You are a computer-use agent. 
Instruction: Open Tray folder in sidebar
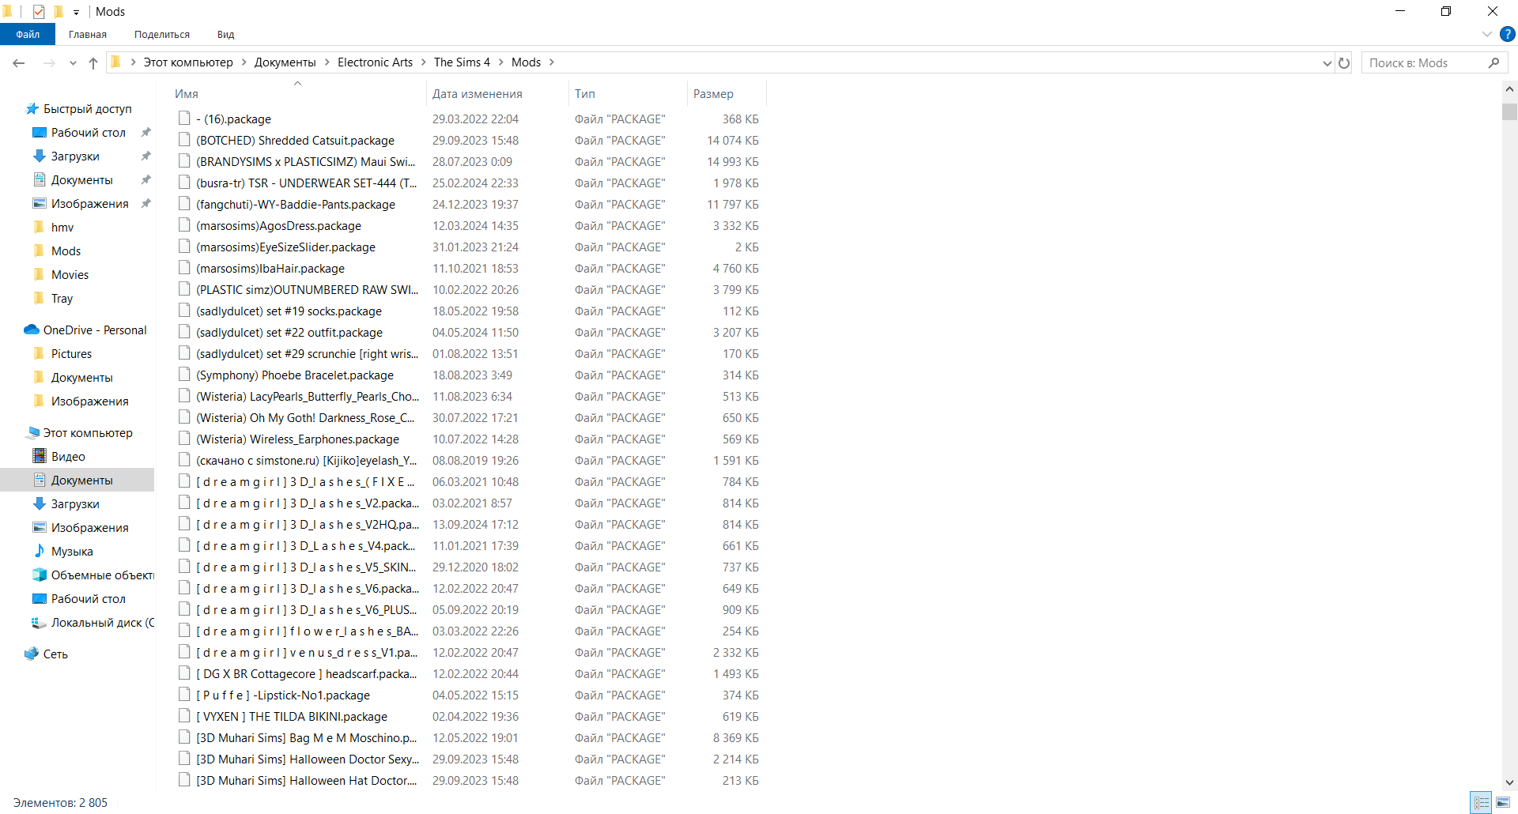52,299
